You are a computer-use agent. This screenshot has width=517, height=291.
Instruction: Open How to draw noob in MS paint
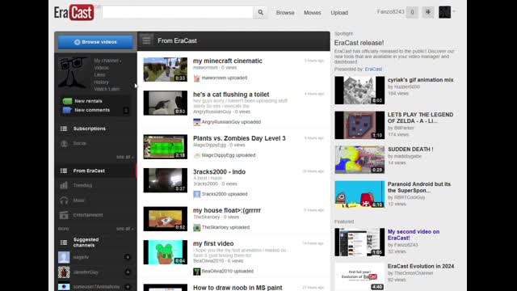pos(237,288)
